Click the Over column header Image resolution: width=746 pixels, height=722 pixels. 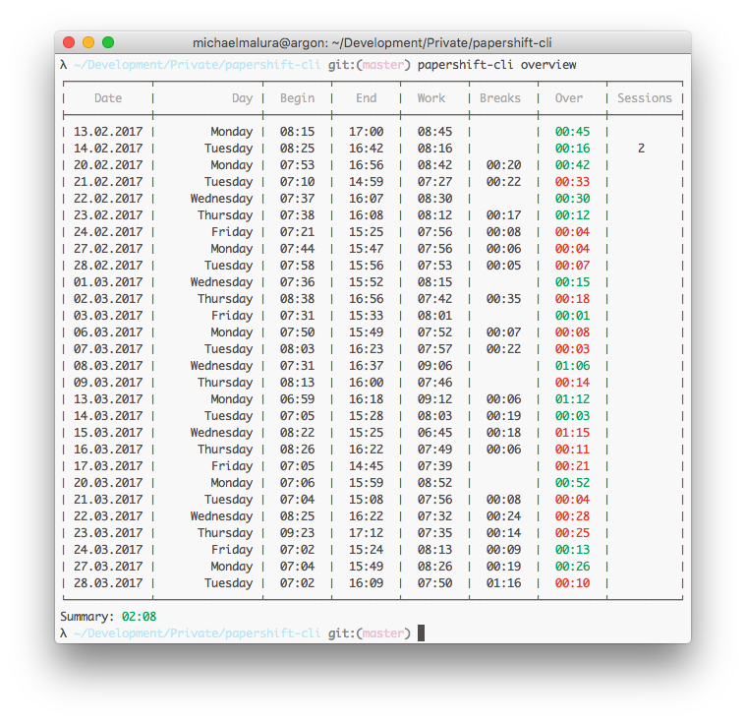(x=569, y=98)
